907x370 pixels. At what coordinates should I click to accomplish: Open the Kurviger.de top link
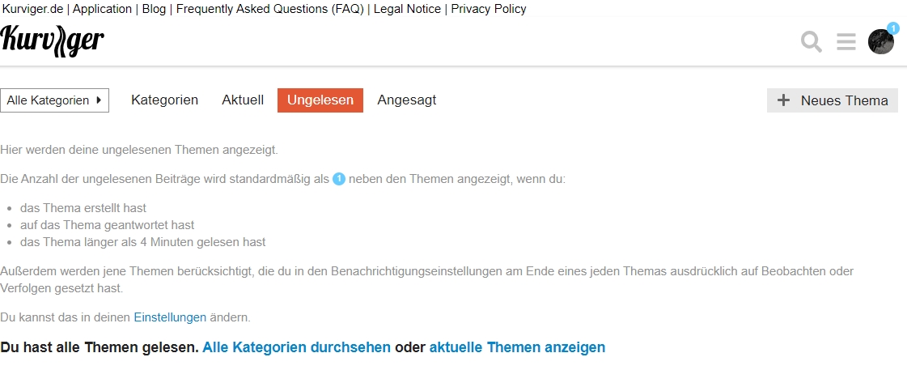pyautogui.click(x=33, y=9)
